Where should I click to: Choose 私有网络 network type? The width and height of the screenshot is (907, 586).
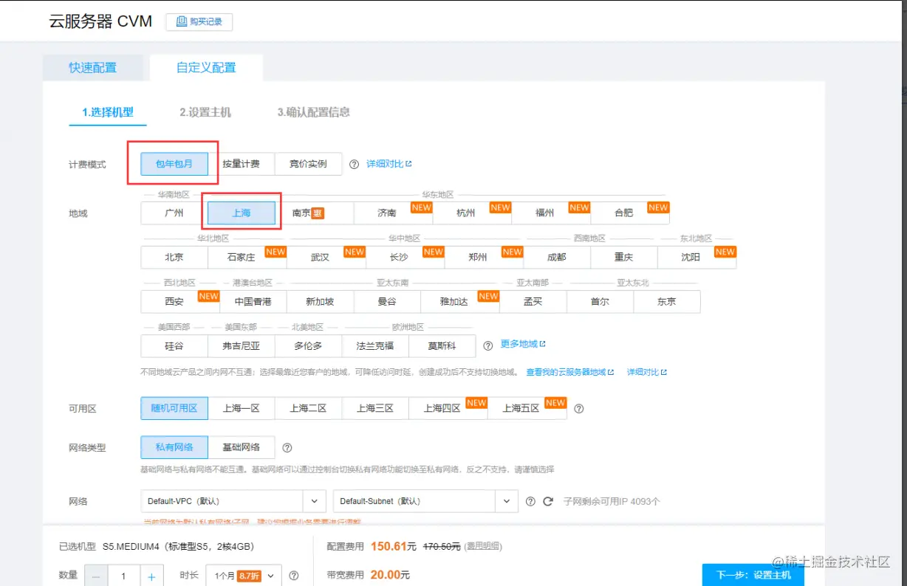click(174, 447)
